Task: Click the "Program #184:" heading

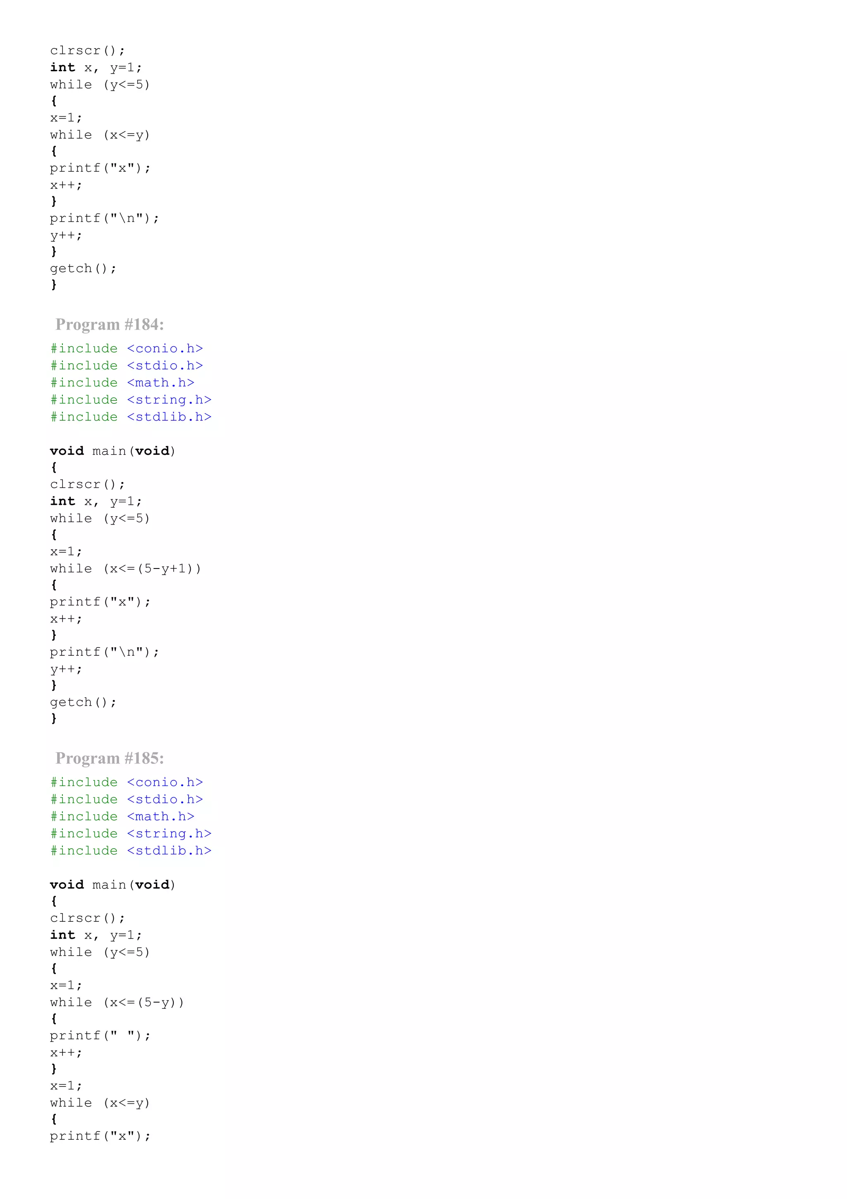Action: coord(110,324)
